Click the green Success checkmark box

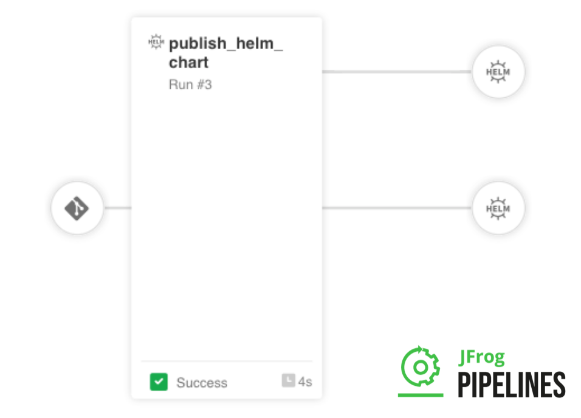pyautogui.click(x=159, y=382)
